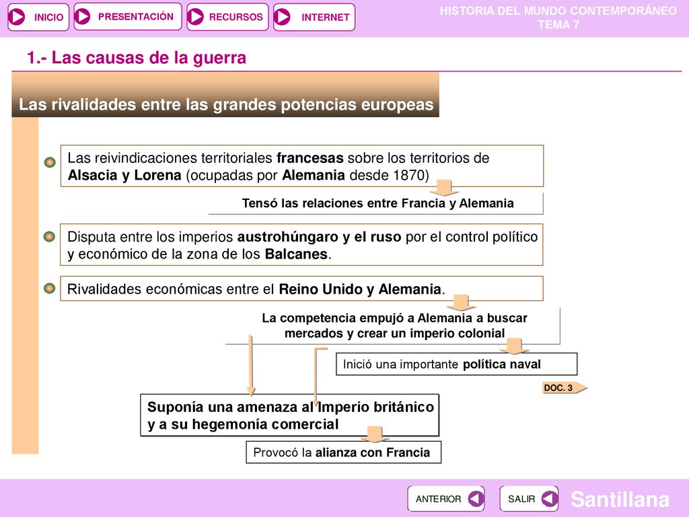Open the PRESENTACIÓN section
The height and width of the screenshot is (517, 689).
127,17
